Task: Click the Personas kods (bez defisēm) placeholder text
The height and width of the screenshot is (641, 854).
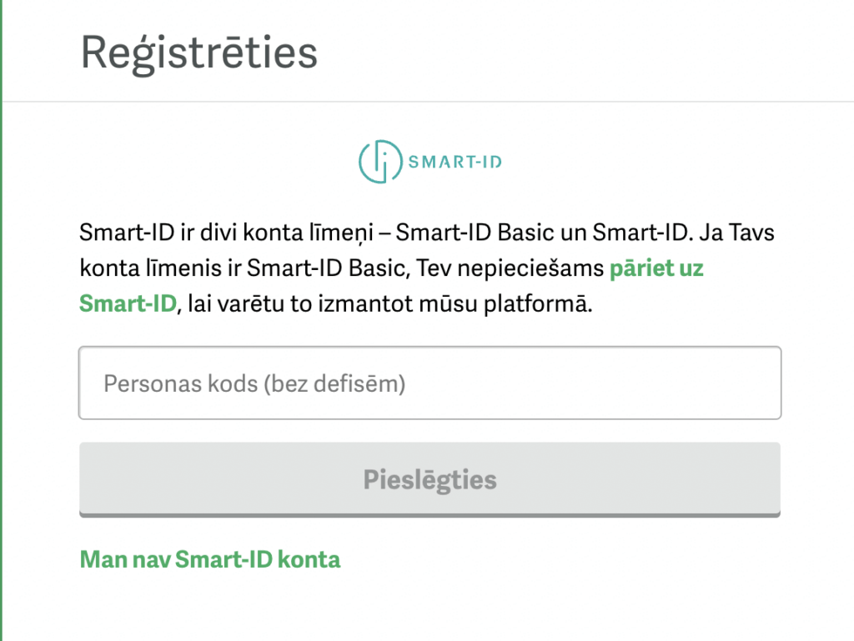Action: click(254, 383)
